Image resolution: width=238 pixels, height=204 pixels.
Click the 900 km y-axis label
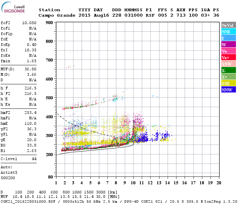click(x=49, y=23)
